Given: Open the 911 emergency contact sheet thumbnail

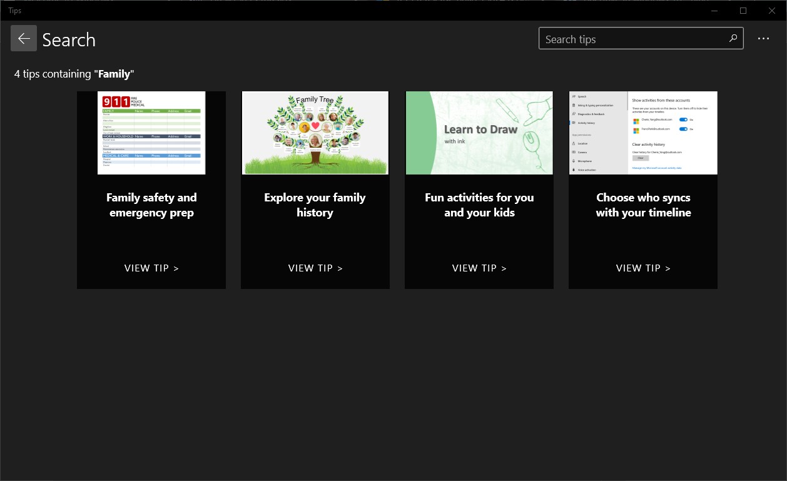Looking at the screenshot, I should 151,133.
